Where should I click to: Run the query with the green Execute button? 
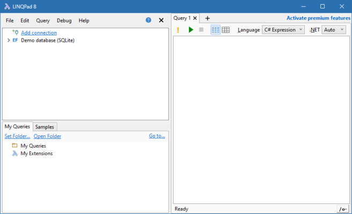pyautogui.click(x=191, y=29)
